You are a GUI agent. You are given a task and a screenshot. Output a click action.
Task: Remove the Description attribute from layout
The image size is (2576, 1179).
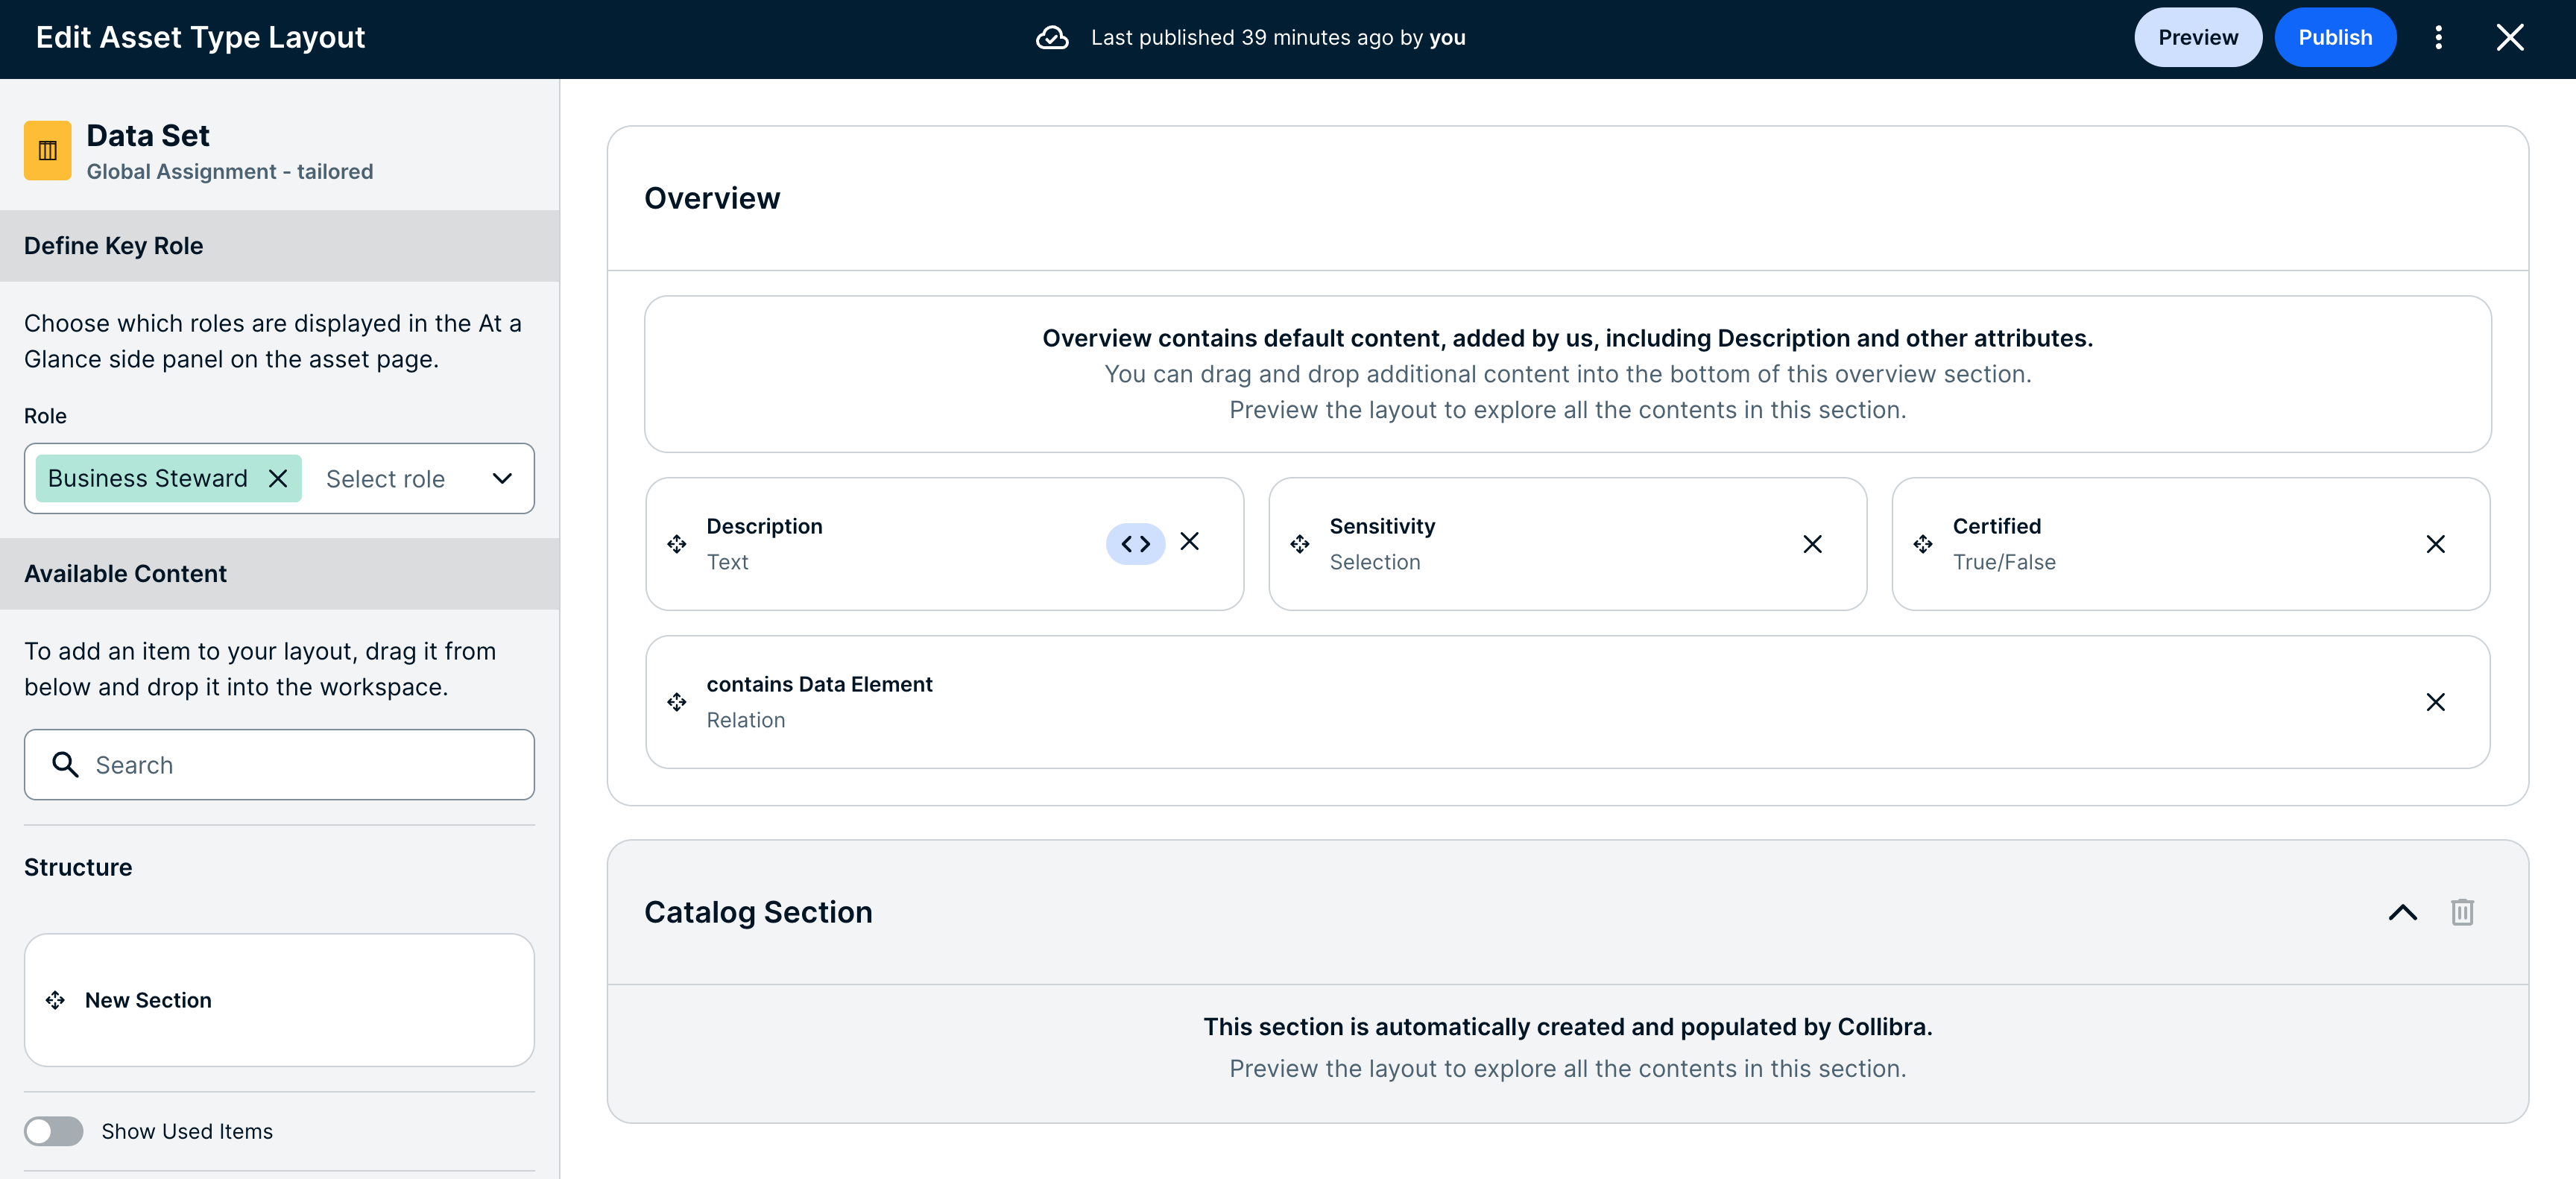coord(1189,541)
